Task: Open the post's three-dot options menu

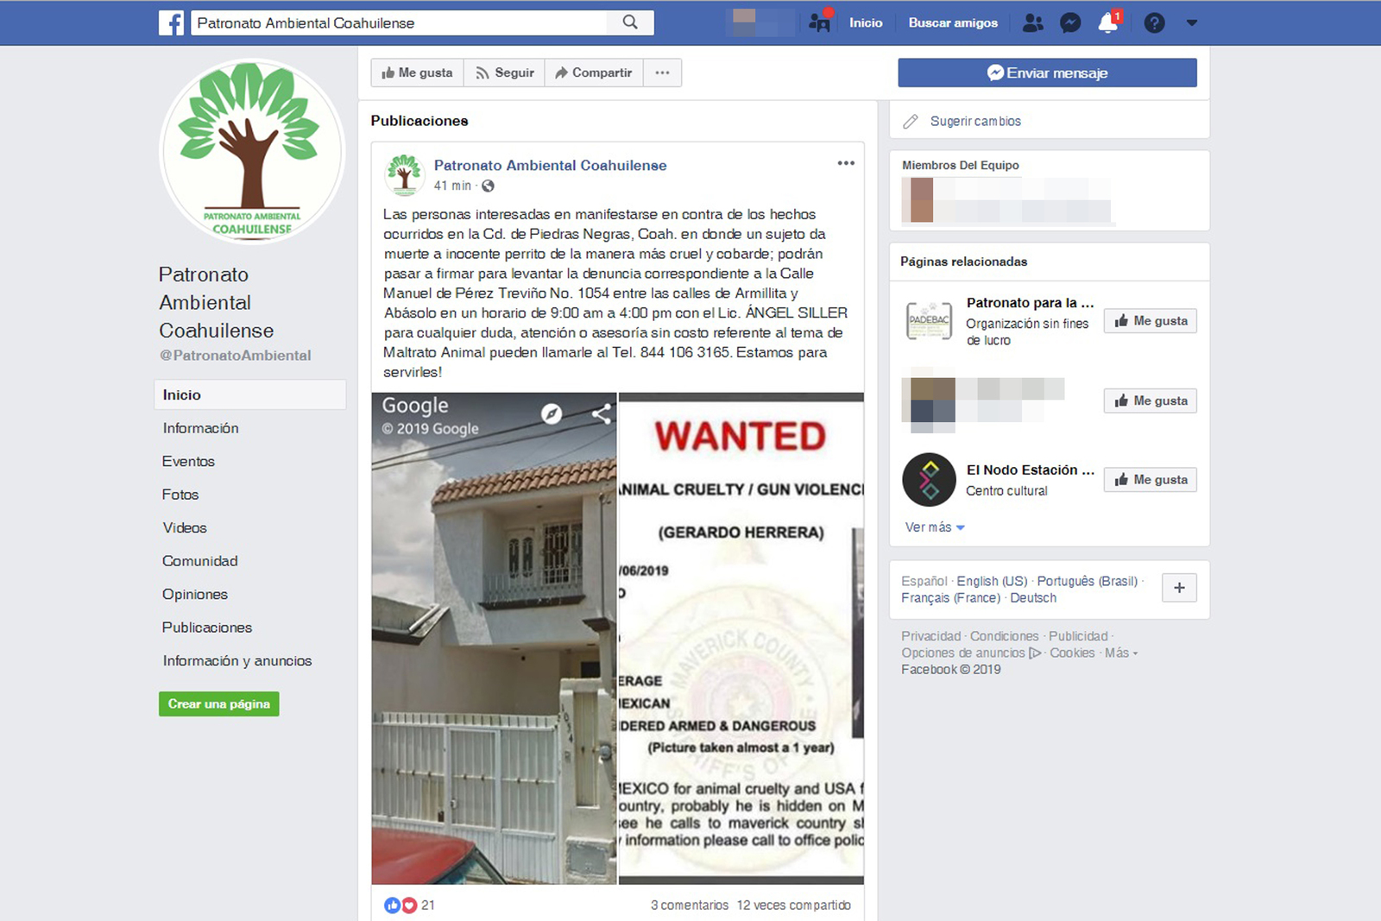Action: 846,163
